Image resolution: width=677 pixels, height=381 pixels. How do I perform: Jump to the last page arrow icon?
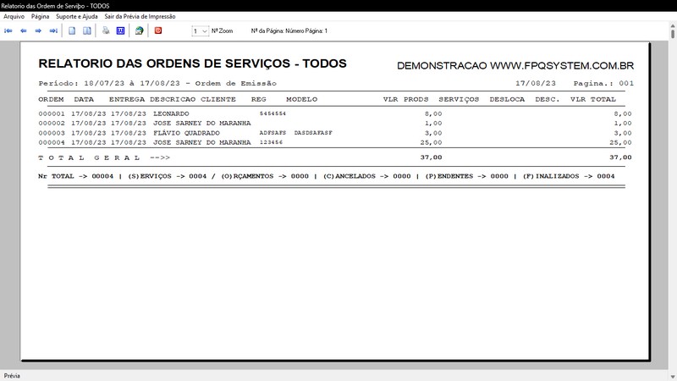[x=53, y=30]
